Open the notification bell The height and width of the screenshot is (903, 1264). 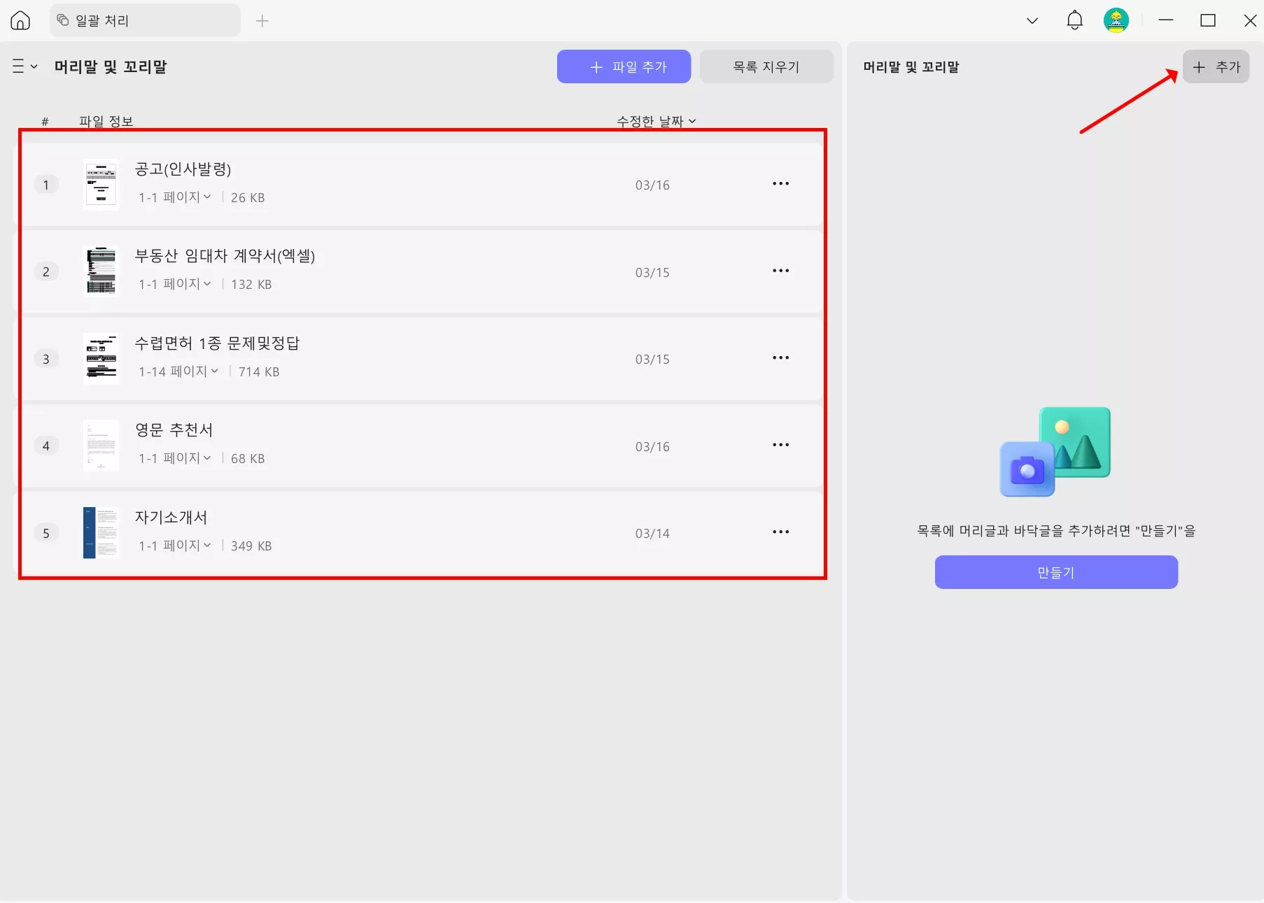(x=1074, y=20)
